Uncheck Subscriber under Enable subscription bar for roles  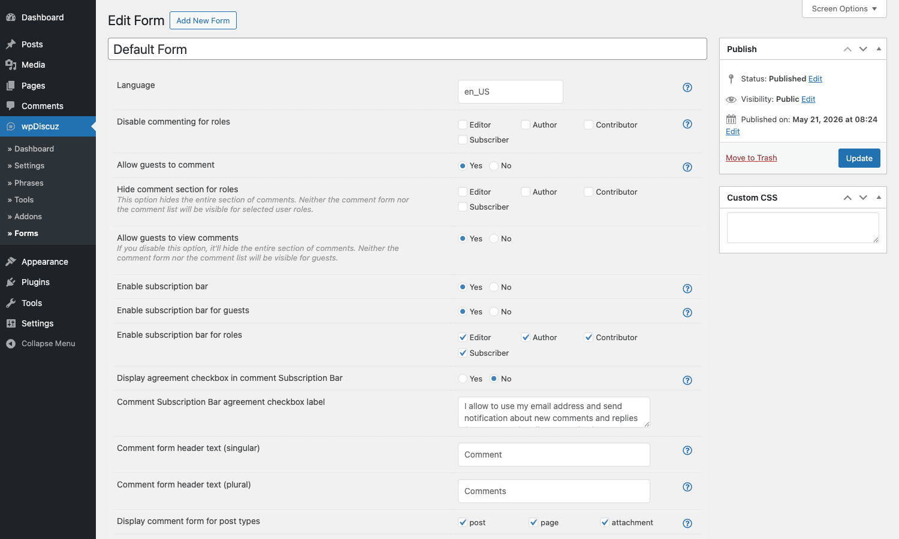[x=463, y=353]
